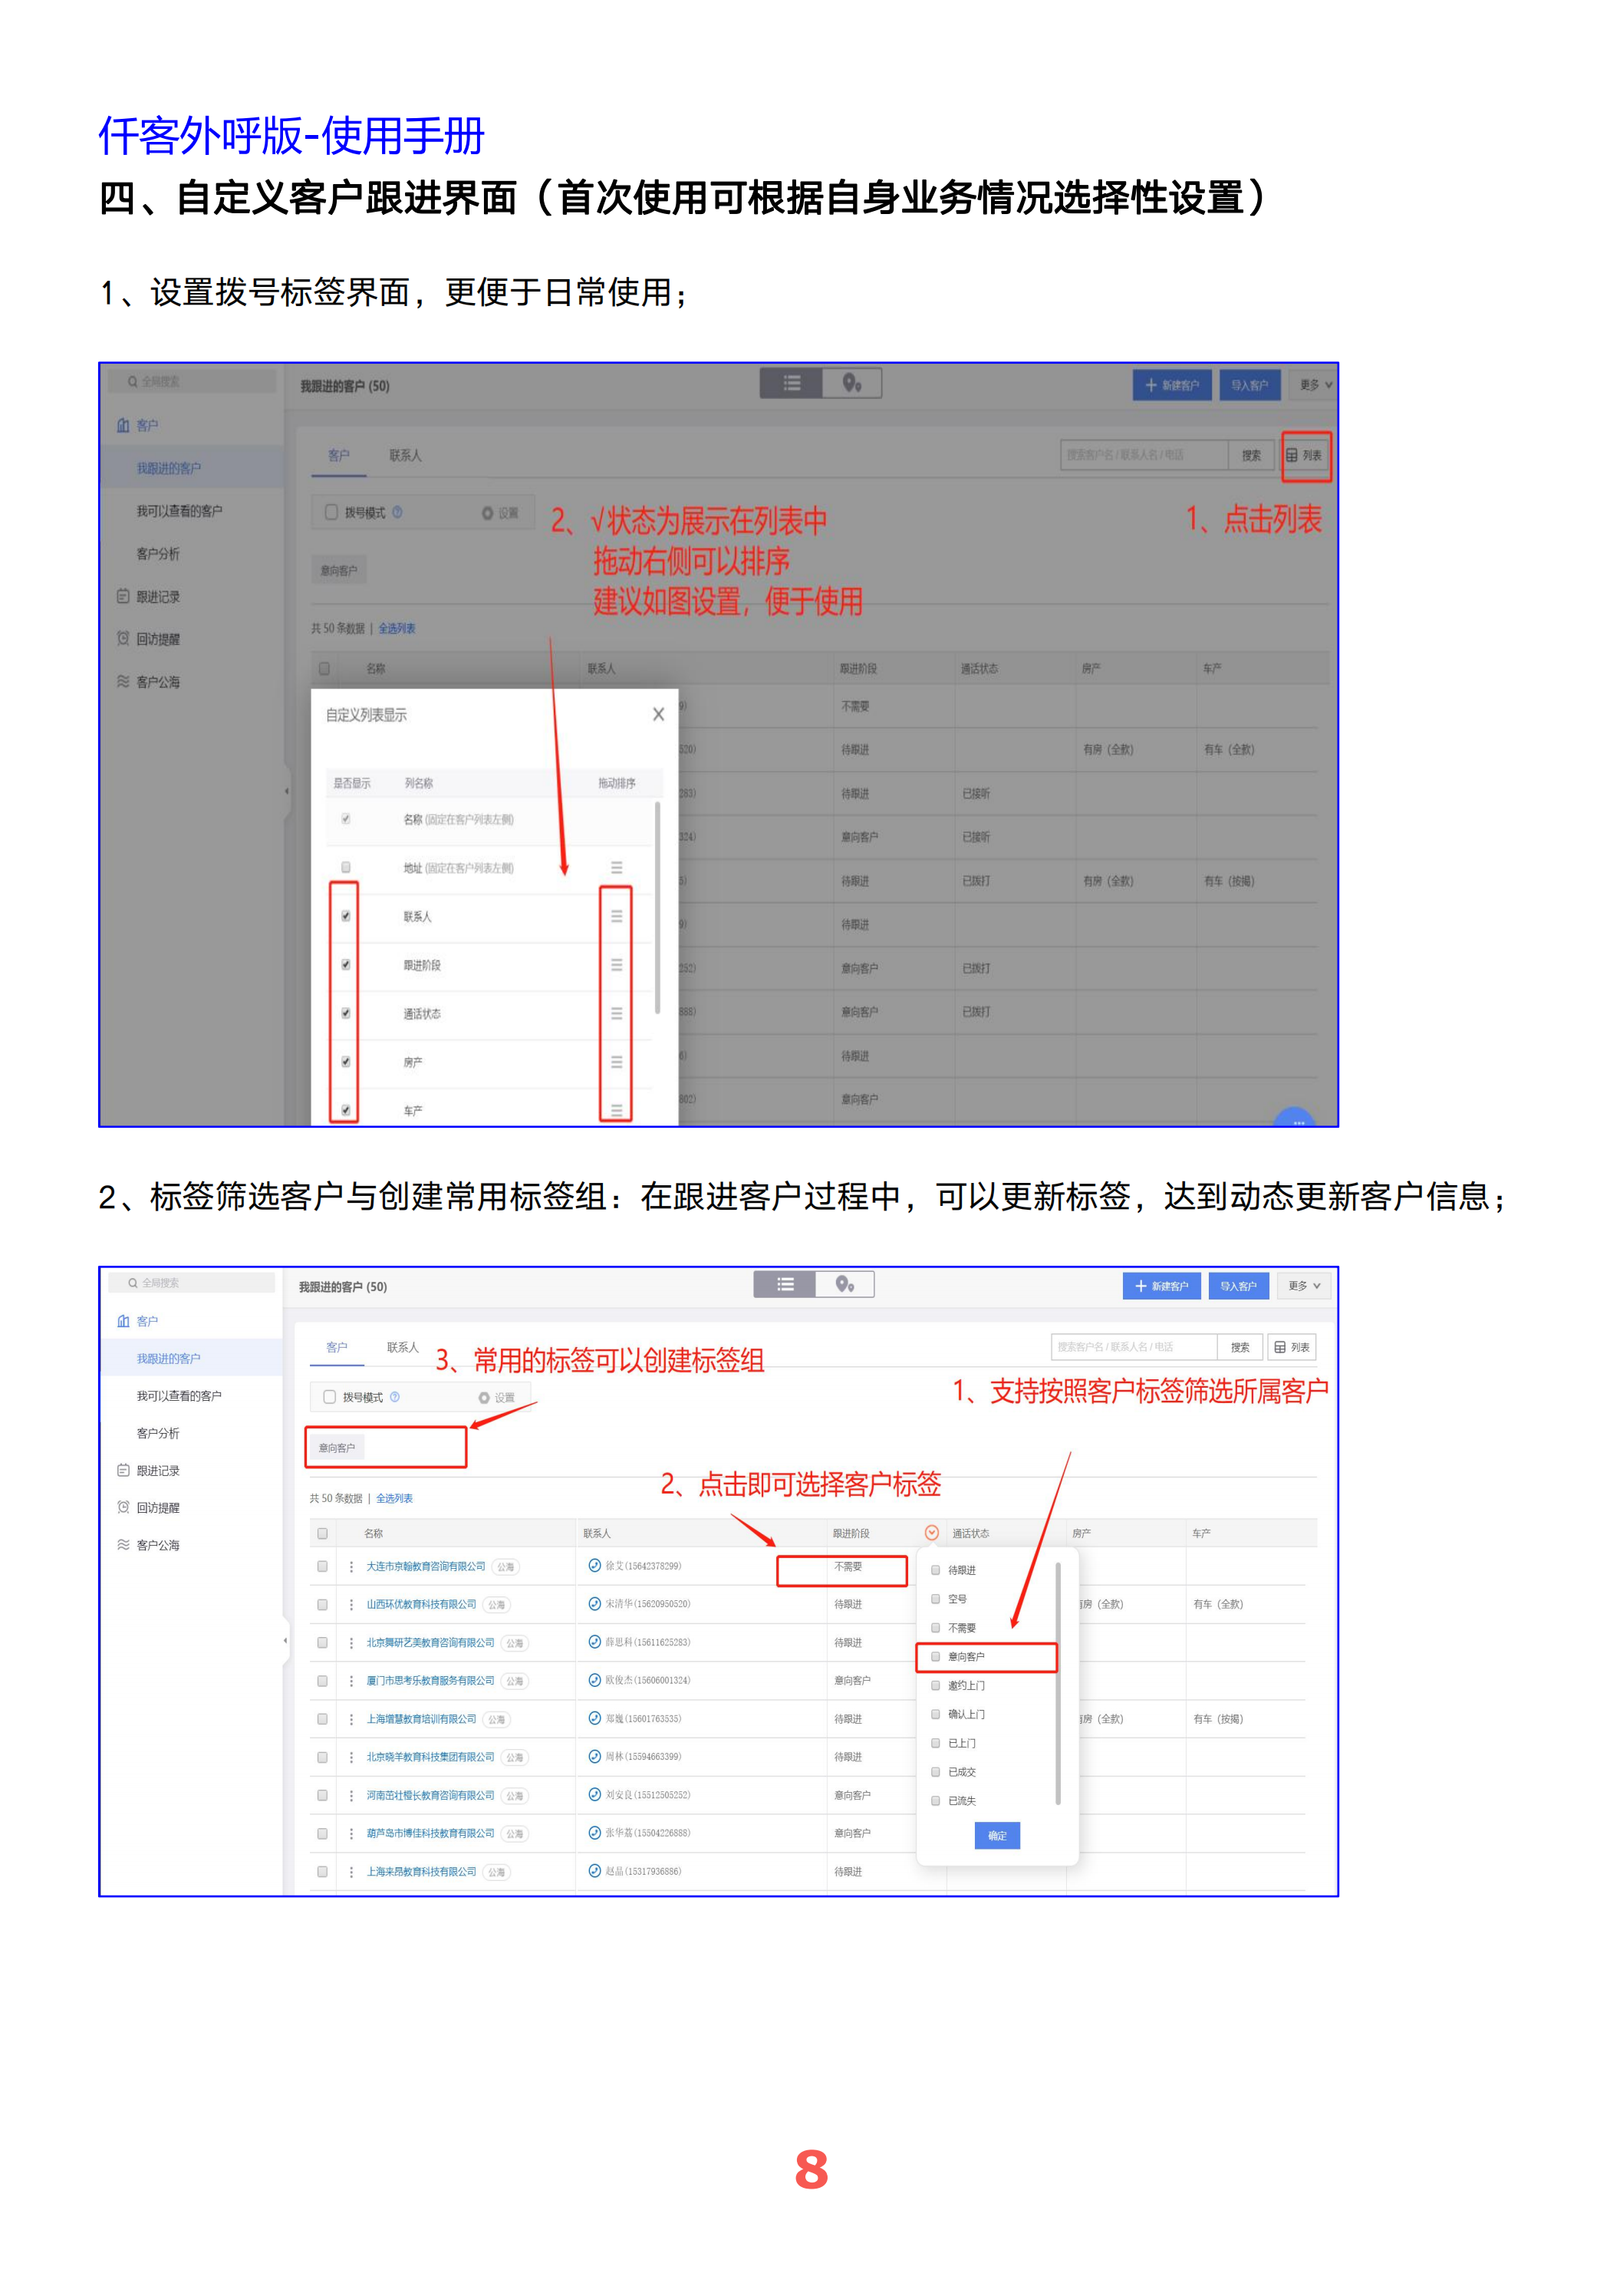The image size is (1623, 2296).
Task: Focus 搜索客户名/联系人名/电话 field in second screenshot
Action: point(1134,1347)
